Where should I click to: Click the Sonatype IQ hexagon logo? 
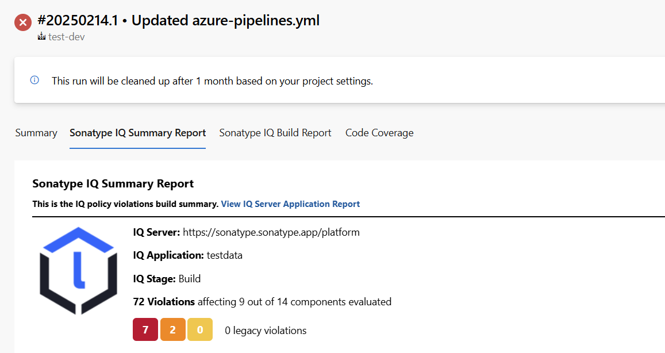coord(78,270)
